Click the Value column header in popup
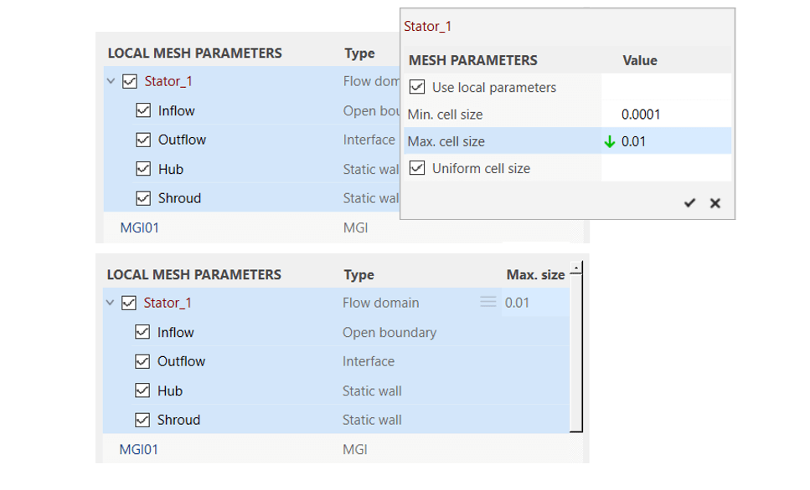Viewport: 810px width, 490px height. 640,60
